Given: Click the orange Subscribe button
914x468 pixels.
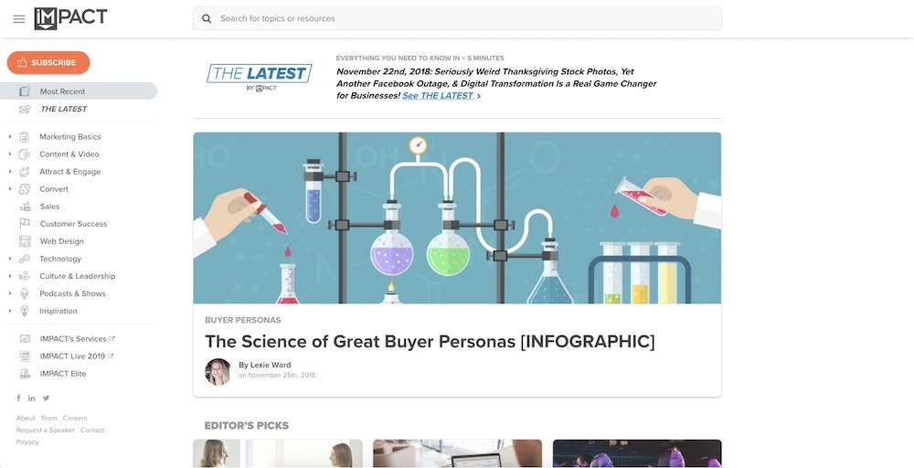Looking at the screenshot, I should (48, 62).
